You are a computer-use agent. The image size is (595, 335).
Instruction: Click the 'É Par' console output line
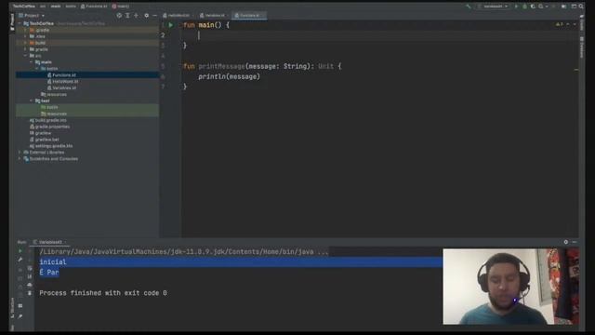(x=49, y=273)
